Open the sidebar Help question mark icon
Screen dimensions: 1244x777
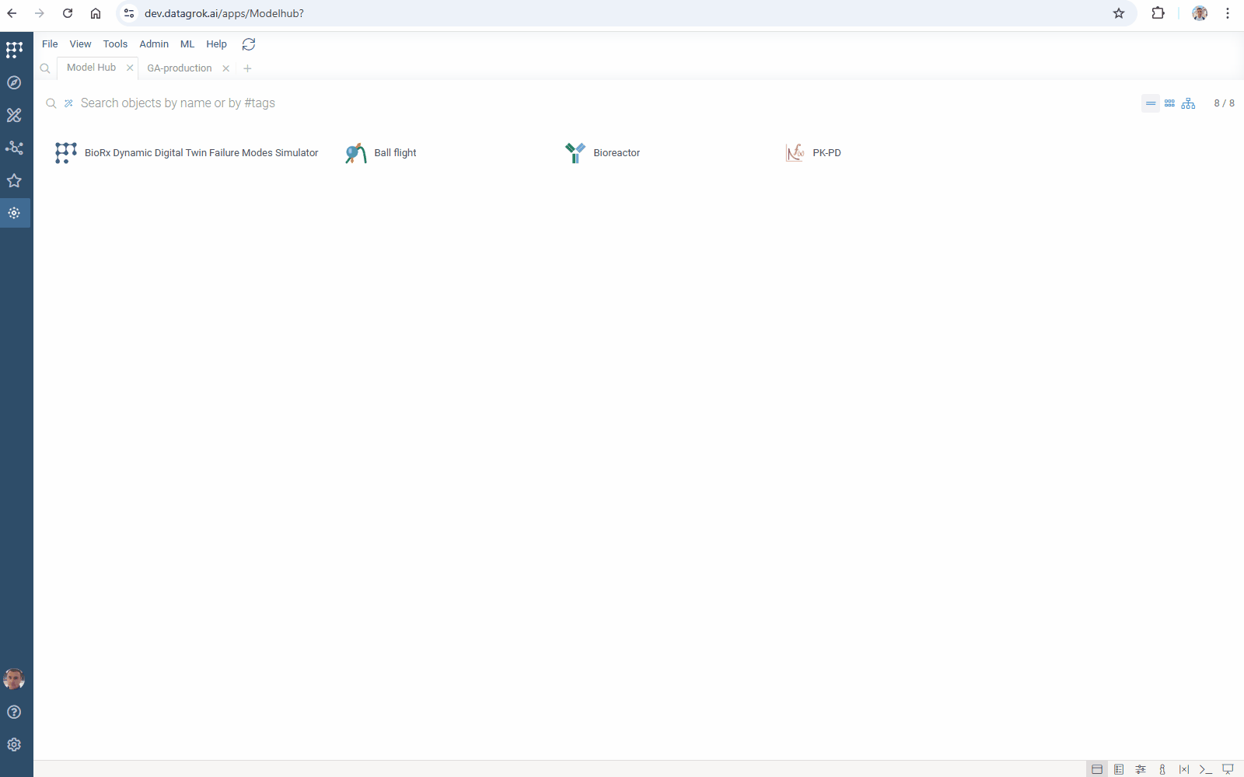point(14,712)
